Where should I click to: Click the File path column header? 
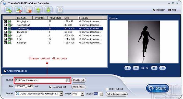click(x=90, y=18)
